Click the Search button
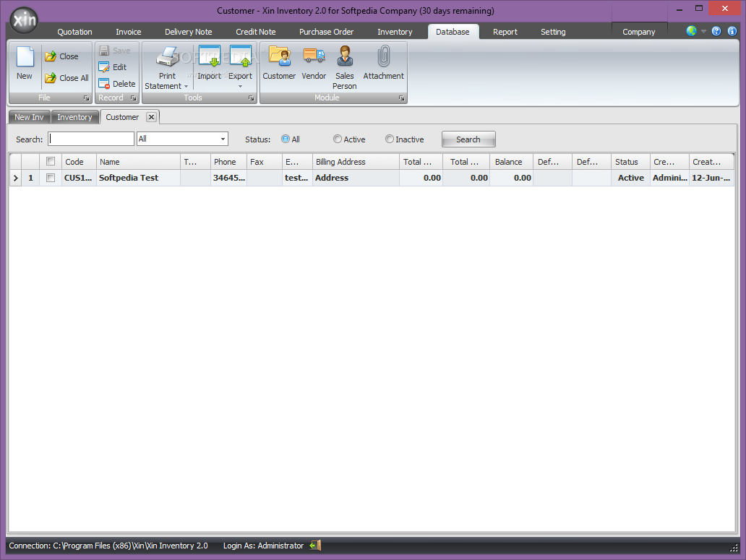The height and width of the screenshot is (560, 746). [468, 139]
